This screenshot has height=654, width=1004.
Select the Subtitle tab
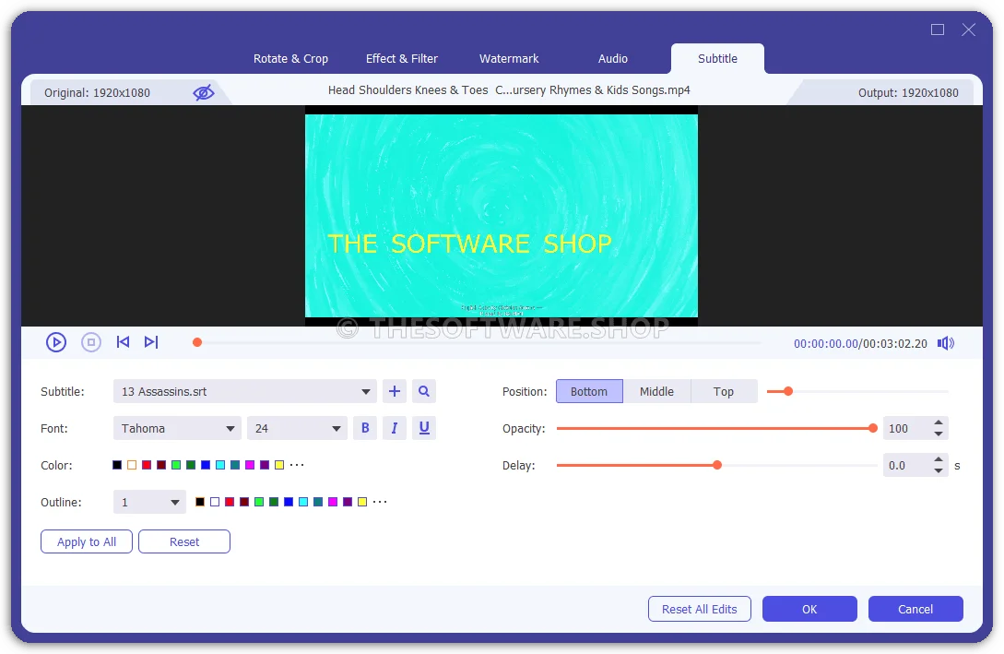tap(717, 58)
